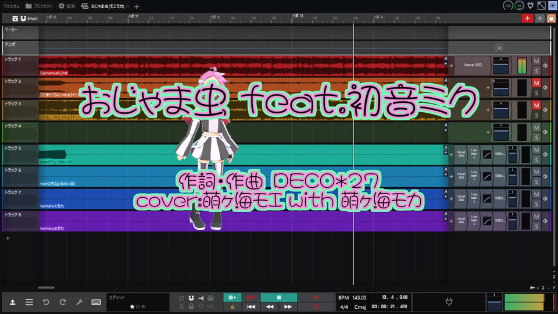Click the archive icon left of Smart
The image size is (558, 314).
[x=15, y=18]
